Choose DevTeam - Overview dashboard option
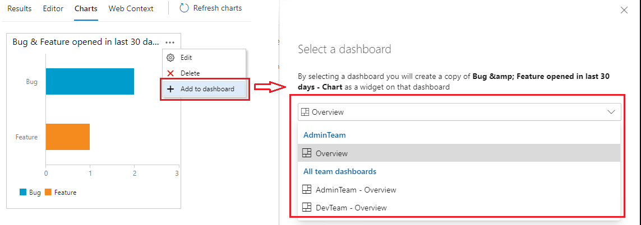Screen dimensions: 641x225 351,208
